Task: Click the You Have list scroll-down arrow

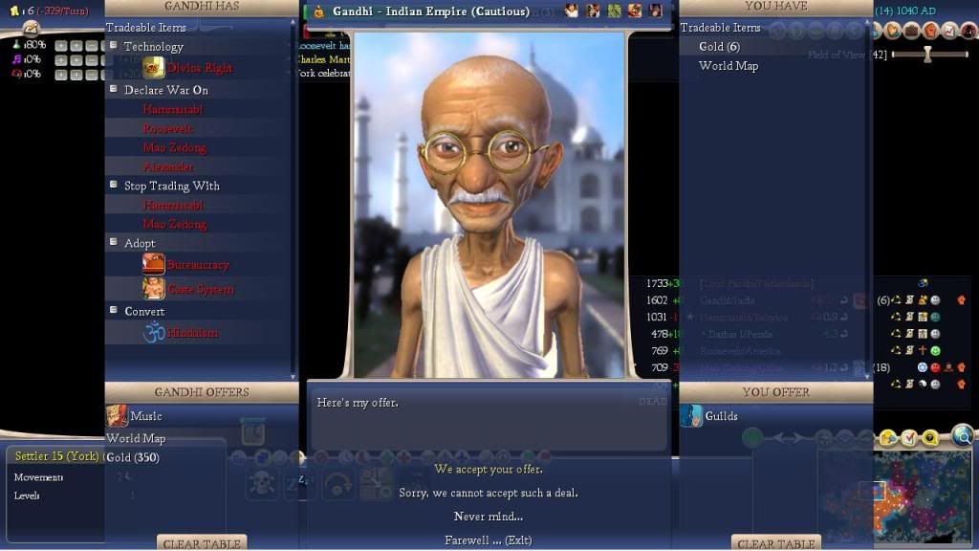Action: (868, 377)
